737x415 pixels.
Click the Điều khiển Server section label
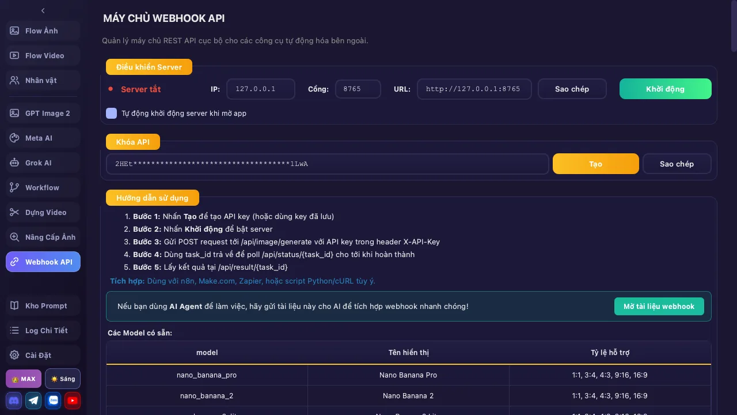click(x=149, y=67)
